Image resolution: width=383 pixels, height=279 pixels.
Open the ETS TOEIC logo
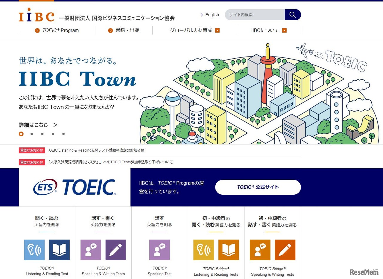click(75, 187)
